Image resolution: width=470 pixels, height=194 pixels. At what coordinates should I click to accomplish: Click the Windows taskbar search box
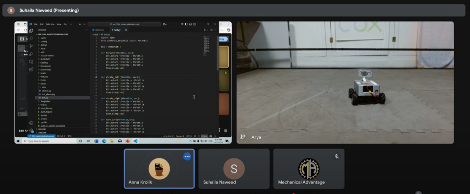pyautogui.click(x=49, y=141)
